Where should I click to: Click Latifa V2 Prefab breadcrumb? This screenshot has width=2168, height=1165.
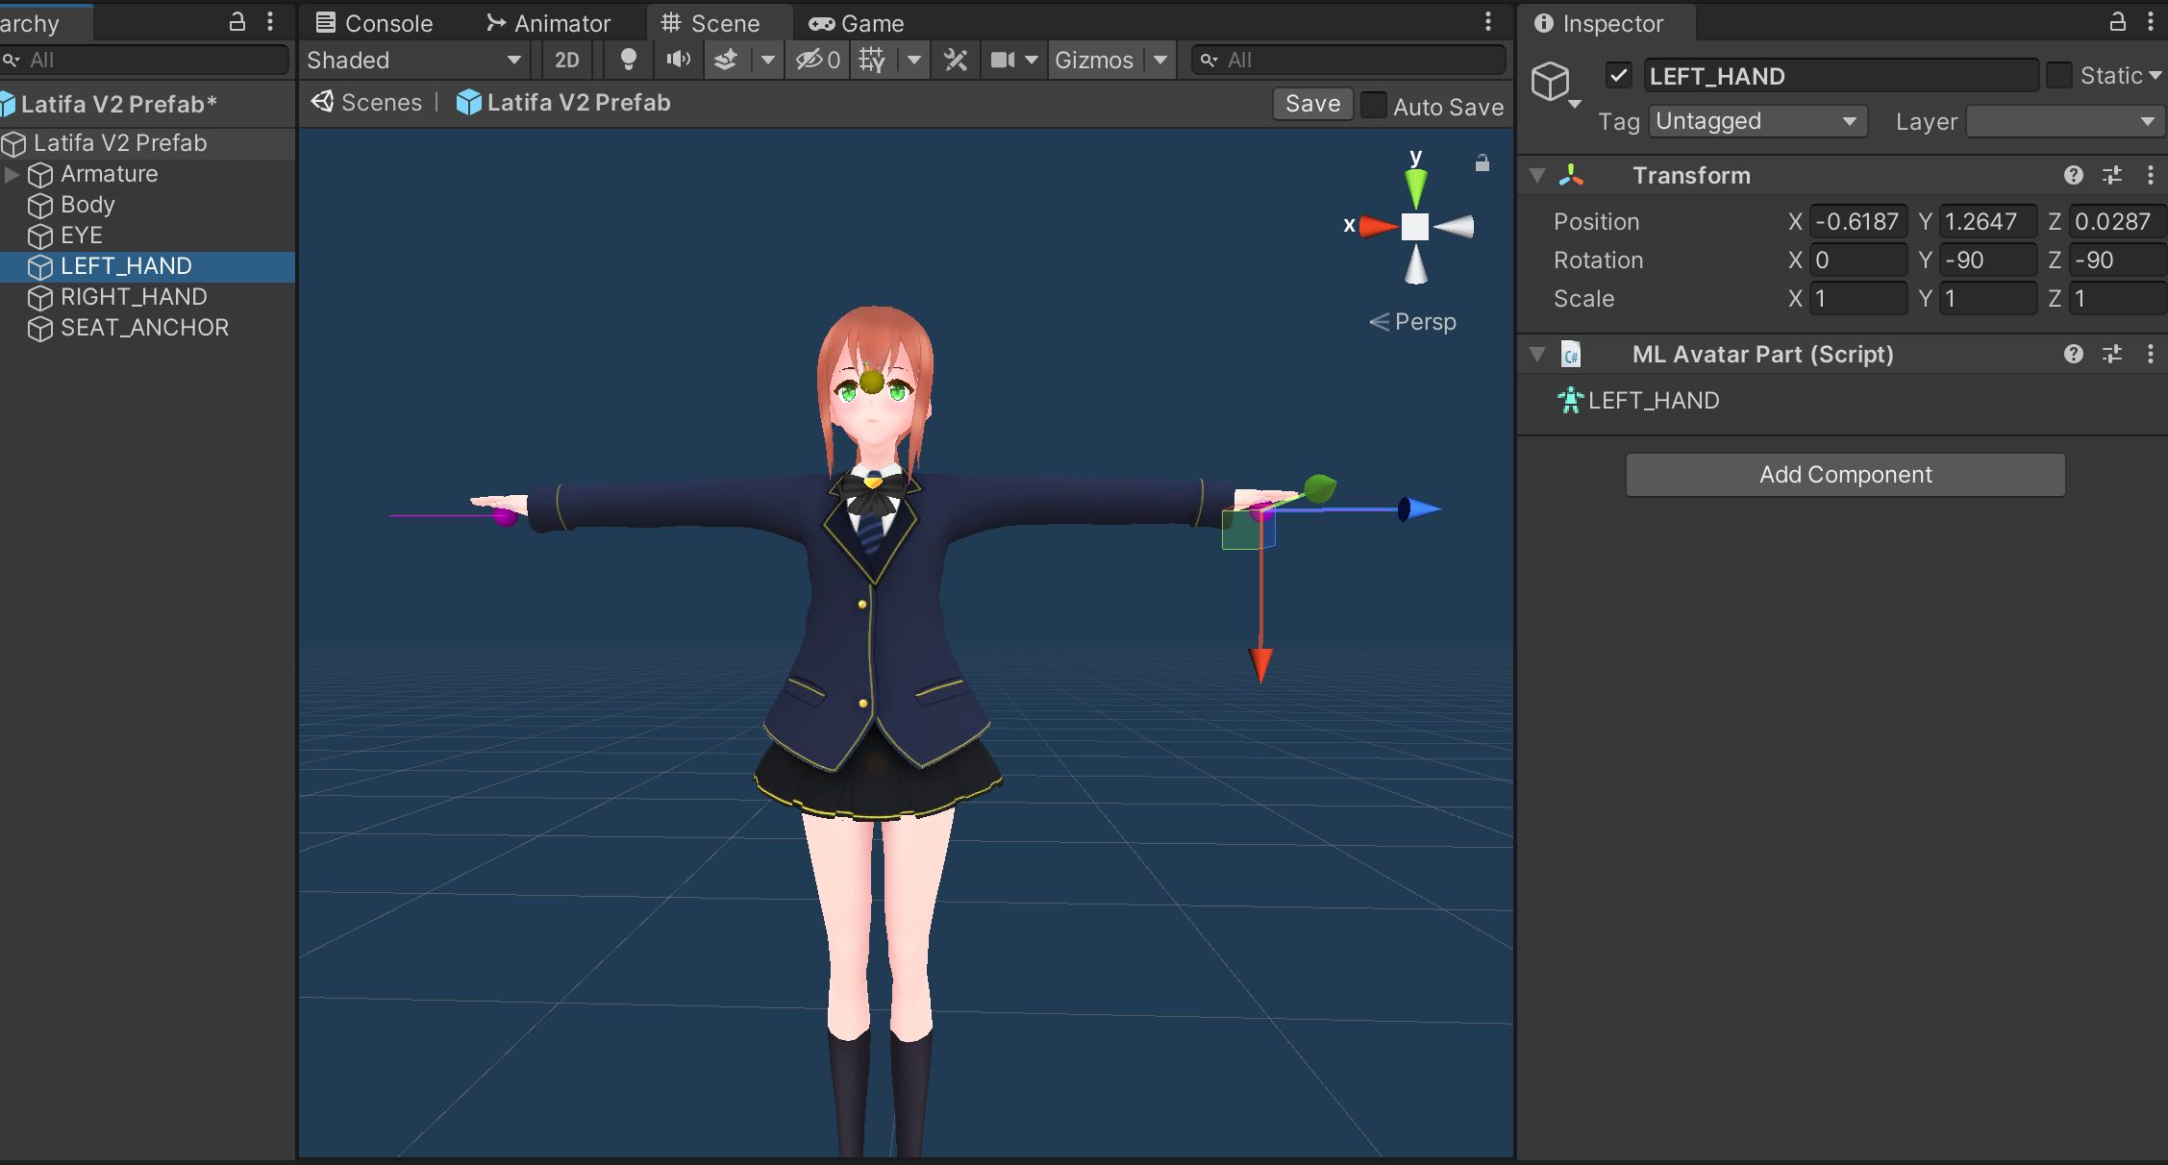tap(563, 102)
